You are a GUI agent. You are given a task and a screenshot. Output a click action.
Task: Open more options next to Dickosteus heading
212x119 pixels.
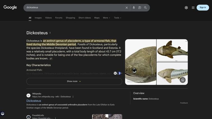coord(50,33)
